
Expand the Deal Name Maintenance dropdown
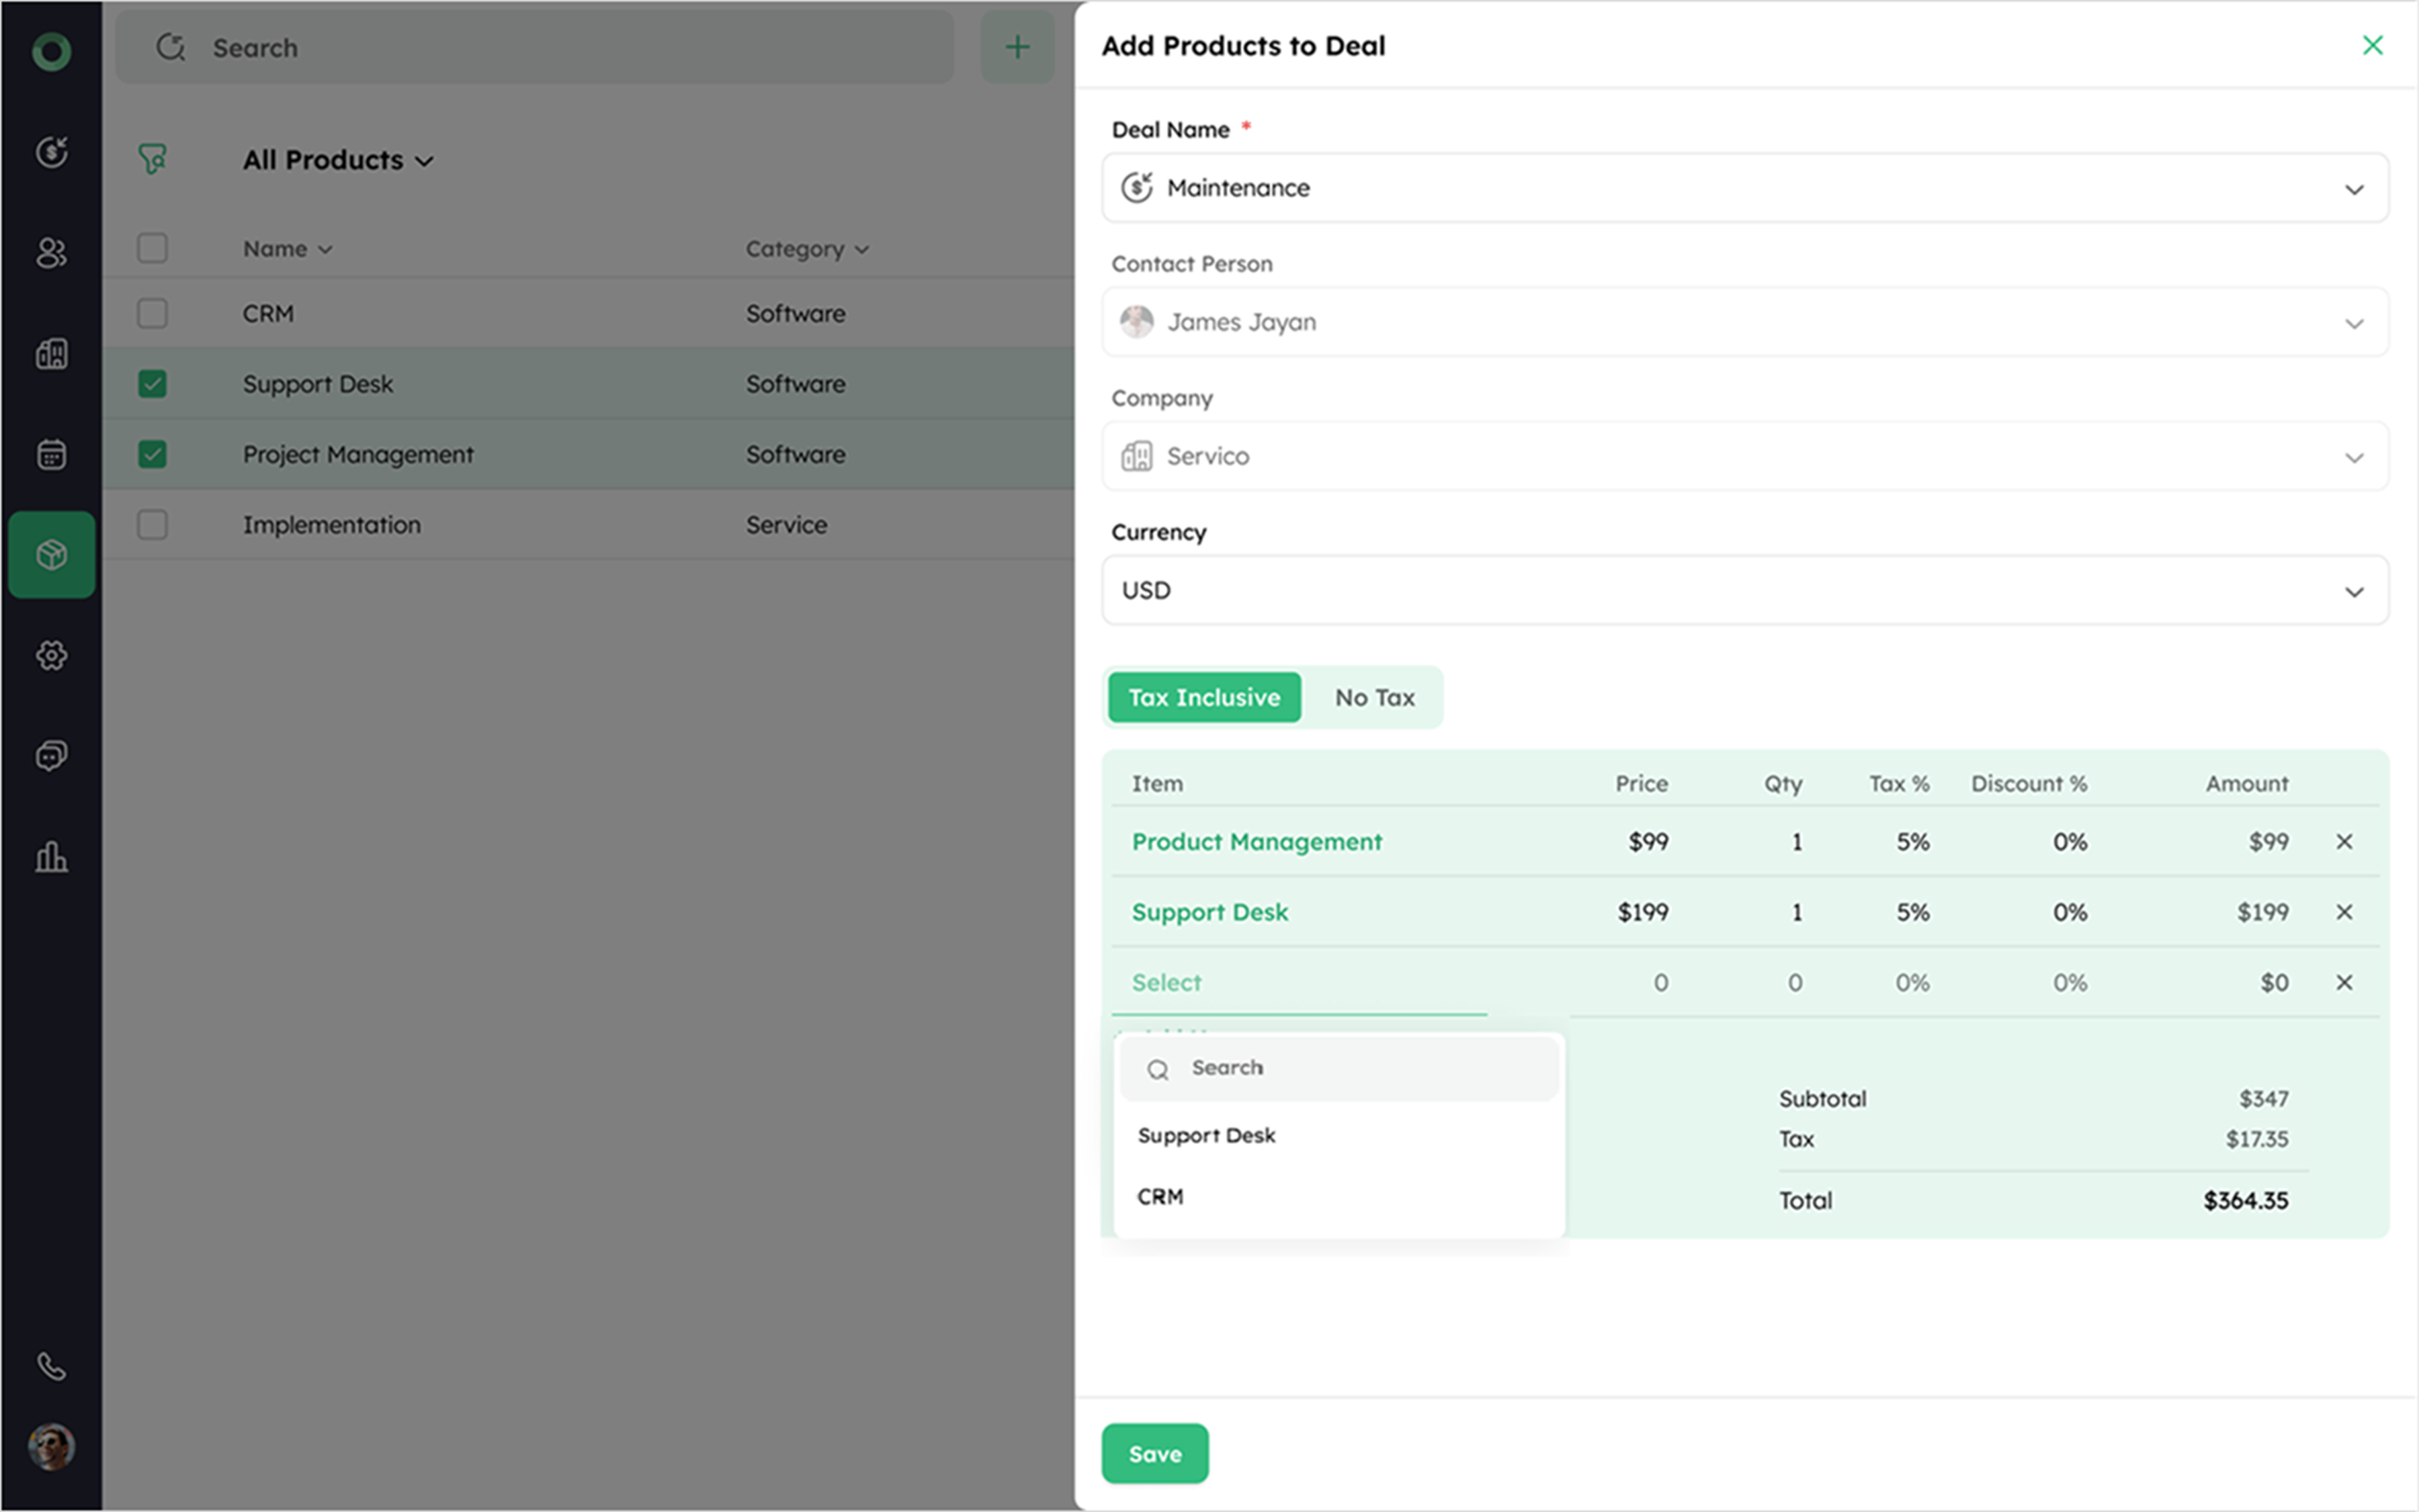1745,188
